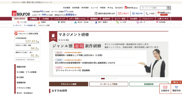Click the keyword search input field
The image size is (182, 95).
[x=153, y=8]
